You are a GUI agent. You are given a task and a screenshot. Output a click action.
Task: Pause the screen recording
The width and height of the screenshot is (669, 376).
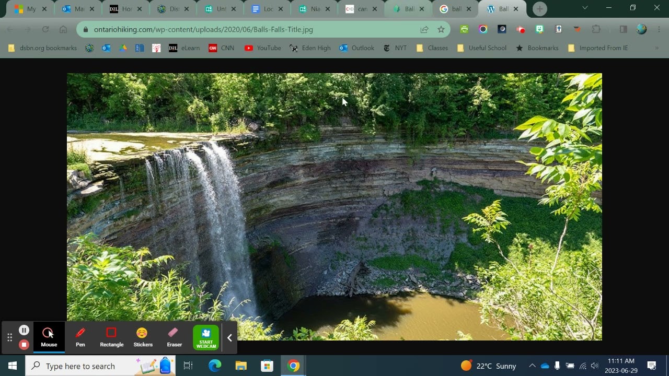(x=24, y=330)
